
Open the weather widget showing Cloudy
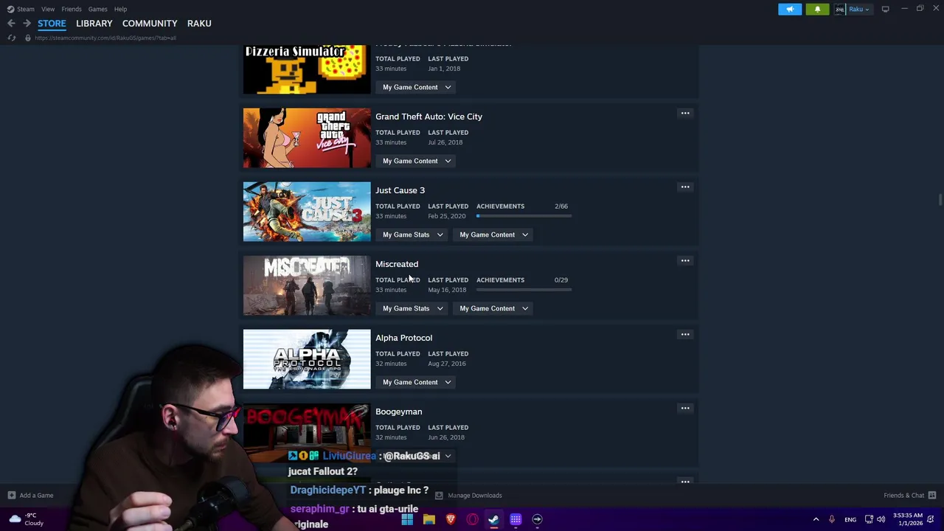pyautogui.click(x=26, y=519)
